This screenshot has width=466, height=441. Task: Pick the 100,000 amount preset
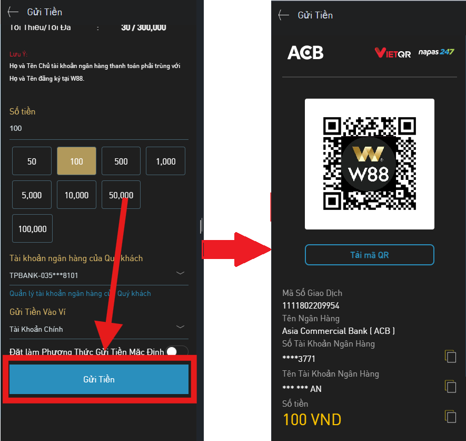[33, 229]
